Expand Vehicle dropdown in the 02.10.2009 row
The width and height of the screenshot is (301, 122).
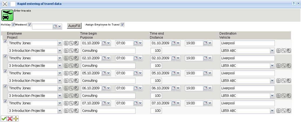[272, 66]
